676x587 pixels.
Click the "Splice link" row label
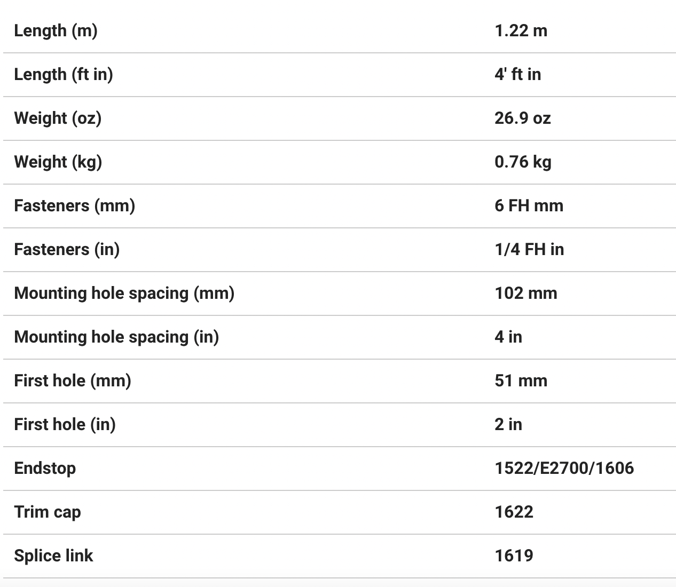tap(53, 556)
